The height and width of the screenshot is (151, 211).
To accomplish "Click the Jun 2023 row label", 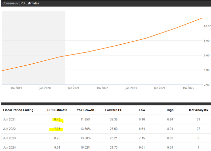I will coord(10,138).
